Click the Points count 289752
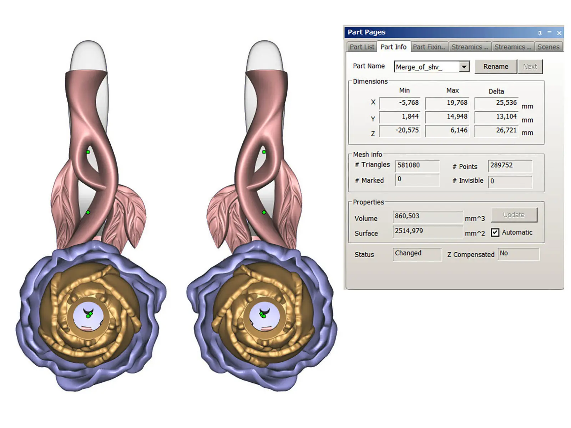This screenshot has width=571, height=428. coord(510,165)
